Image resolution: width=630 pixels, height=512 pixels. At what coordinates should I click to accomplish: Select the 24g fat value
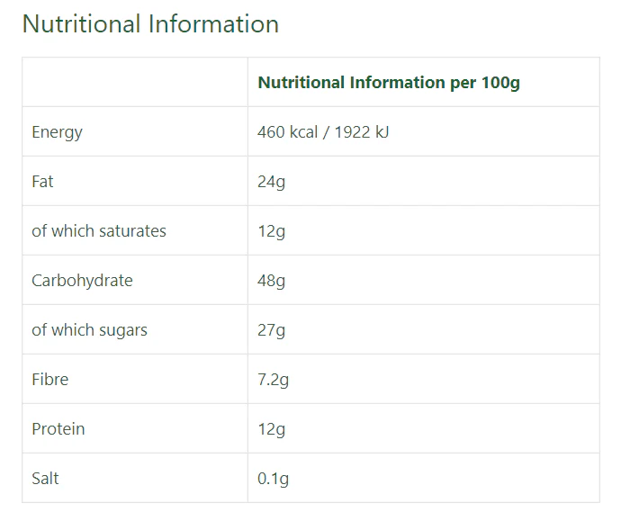click(271, 182)
